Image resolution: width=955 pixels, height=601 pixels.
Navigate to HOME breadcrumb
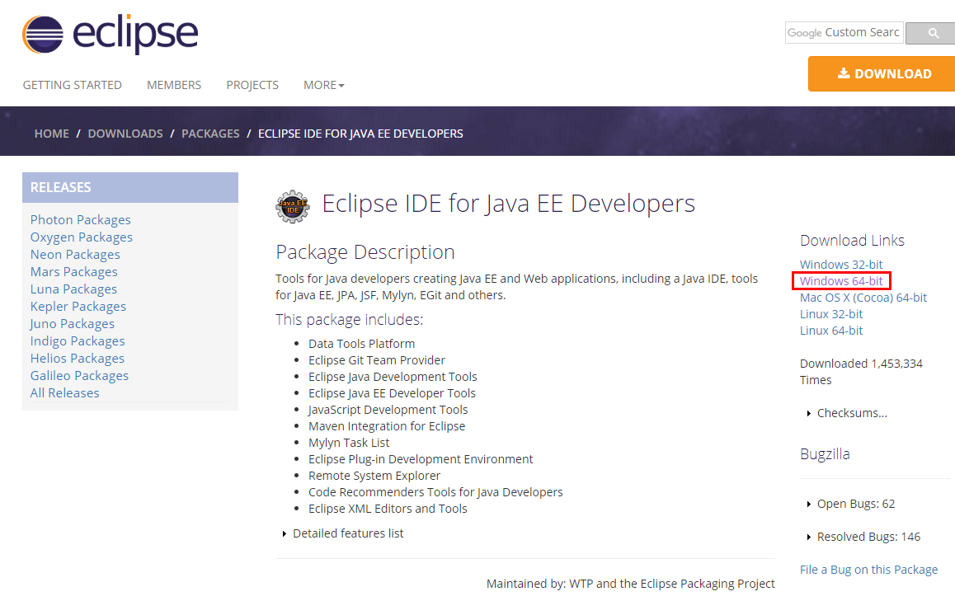(x=52, y=134)
